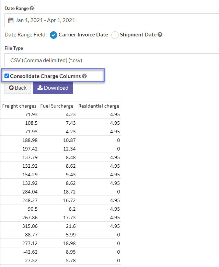Click the Shipment Date help icon
The width and height of the screenshot is (219, 267).
(160, 35)
